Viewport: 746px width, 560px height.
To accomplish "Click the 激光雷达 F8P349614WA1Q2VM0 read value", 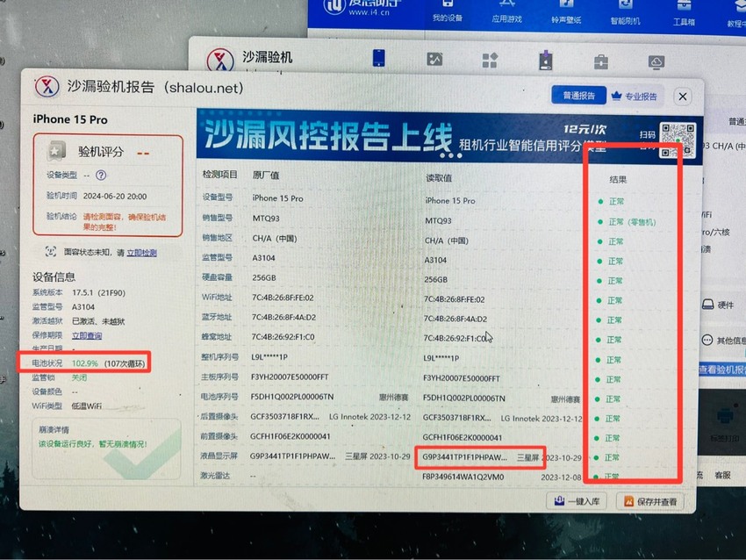I will [x=463, y=477].
